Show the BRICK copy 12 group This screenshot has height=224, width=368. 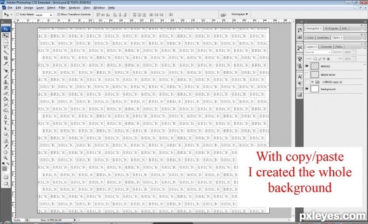coord(307,82)
